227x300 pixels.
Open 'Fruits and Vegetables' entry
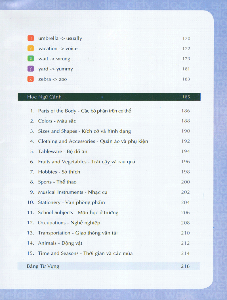pos(87,162)
